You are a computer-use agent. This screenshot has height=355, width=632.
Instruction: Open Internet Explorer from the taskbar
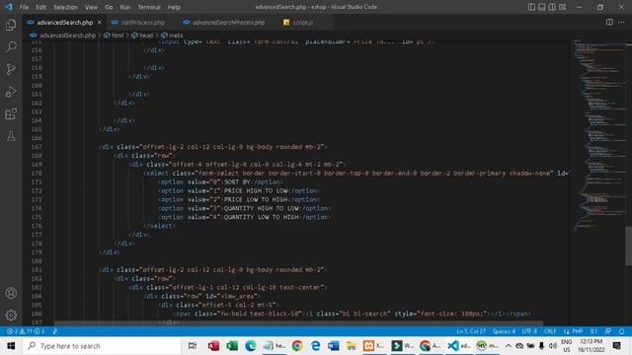click(x=316, y=346)
